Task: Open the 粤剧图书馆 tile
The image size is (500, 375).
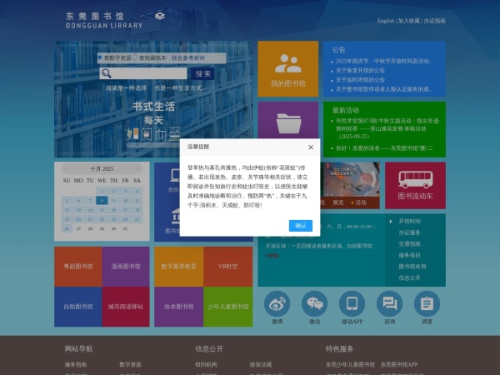Action: [78, 267]
